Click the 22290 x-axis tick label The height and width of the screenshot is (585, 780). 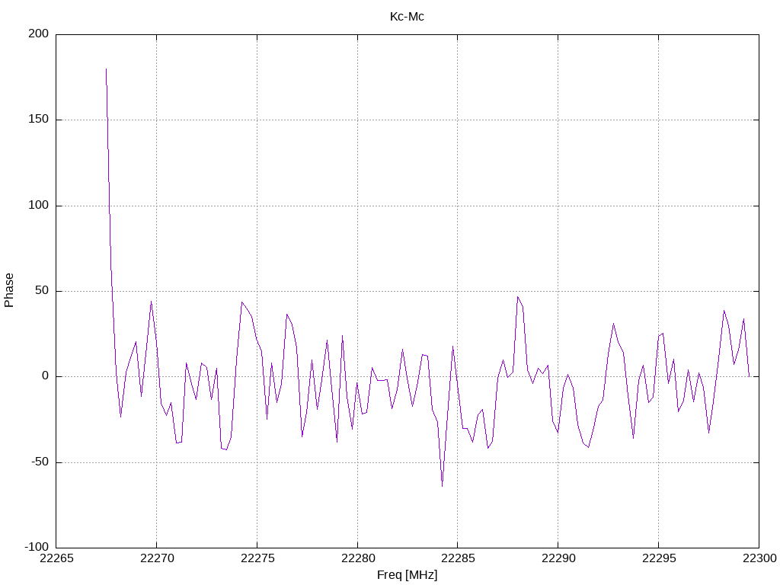pos(558,558)
